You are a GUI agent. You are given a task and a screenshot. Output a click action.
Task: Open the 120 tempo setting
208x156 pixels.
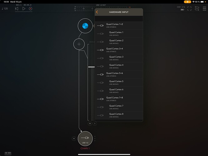(x=5, y=9)
